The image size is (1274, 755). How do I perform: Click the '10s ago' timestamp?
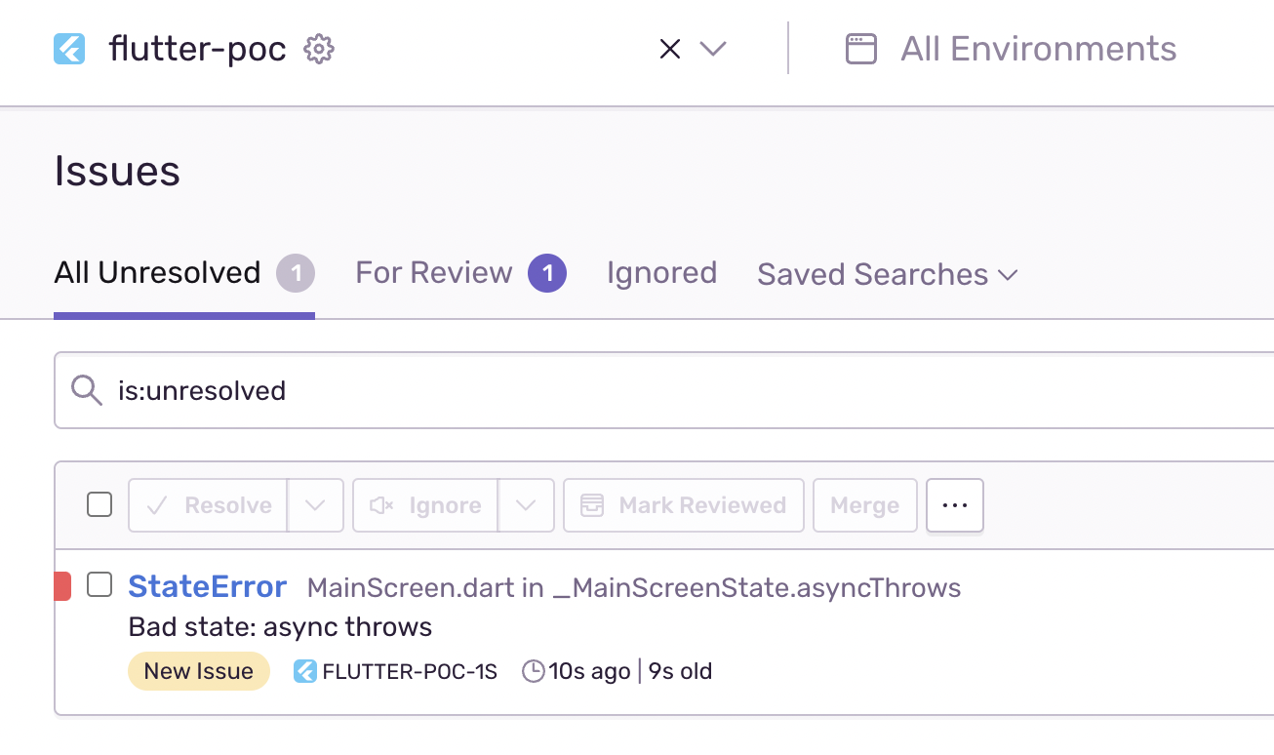tap(589, 671)
